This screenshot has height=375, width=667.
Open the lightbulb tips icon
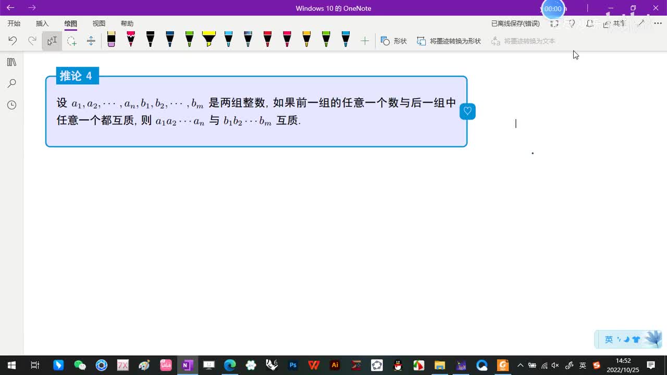point(572,23)
